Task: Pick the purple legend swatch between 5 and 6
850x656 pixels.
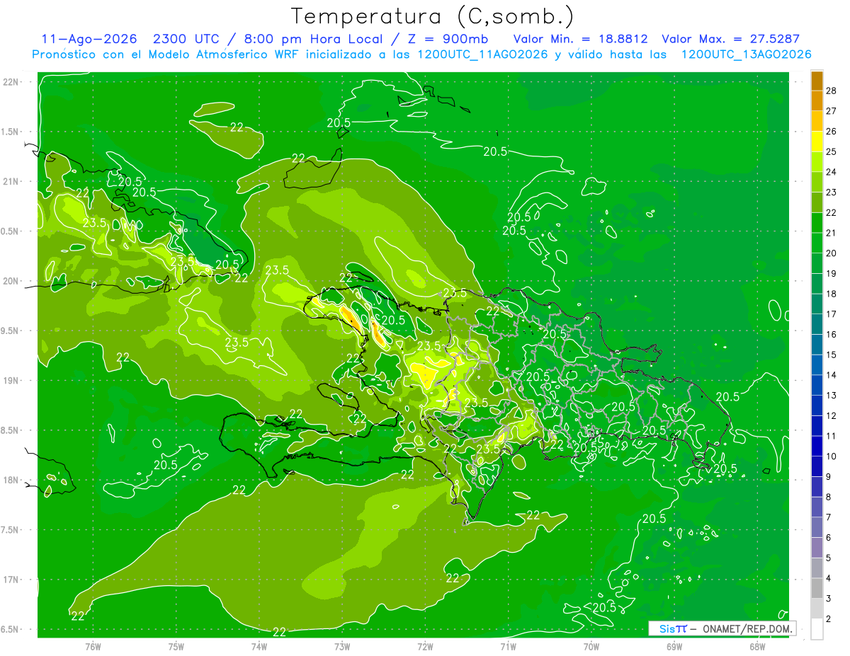Action: tap(817, 548)
